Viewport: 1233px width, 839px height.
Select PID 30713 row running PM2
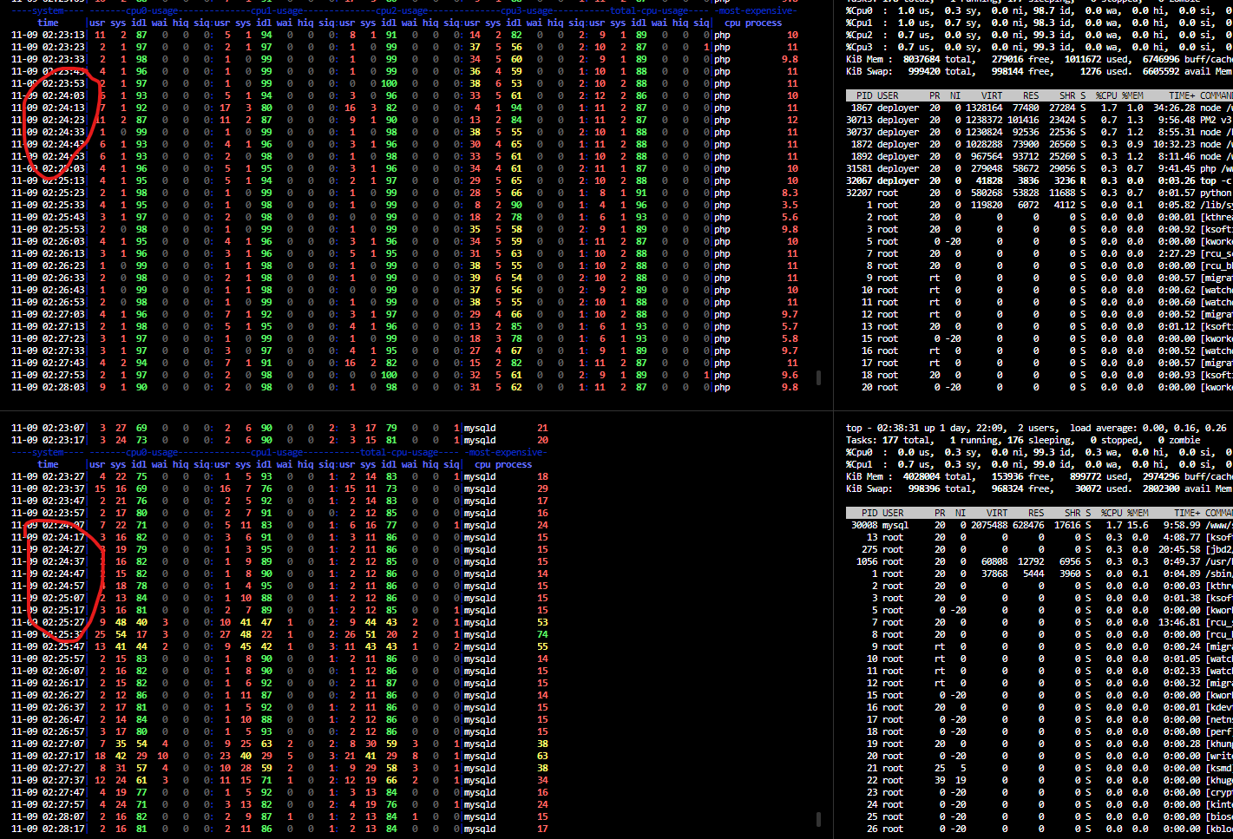[x=1040, y=120]
